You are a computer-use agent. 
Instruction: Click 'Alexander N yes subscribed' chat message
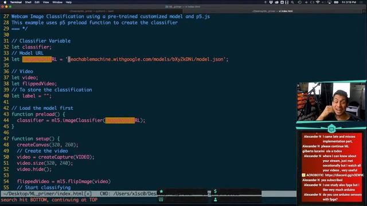click(x=322, y=180)
